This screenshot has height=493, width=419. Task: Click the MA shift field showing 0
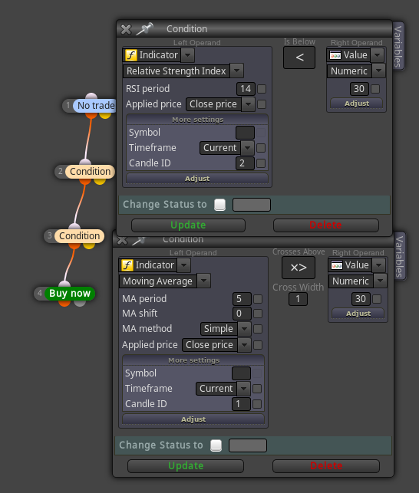coord(242,314)
